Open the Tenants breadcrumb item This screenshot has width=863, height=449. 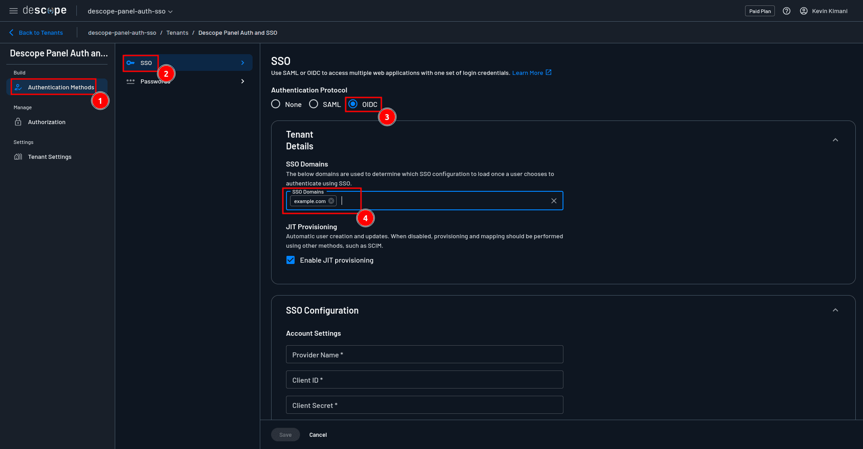click(x=177, y=32)
